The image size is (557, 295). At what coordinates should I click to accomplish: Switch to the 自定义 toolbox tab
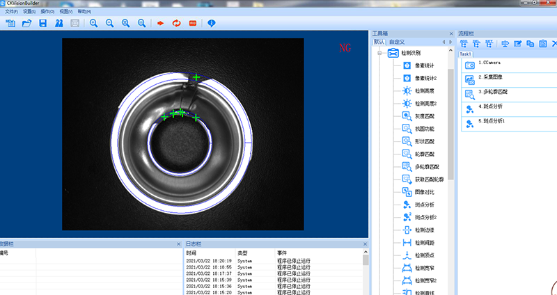(396, 42)
